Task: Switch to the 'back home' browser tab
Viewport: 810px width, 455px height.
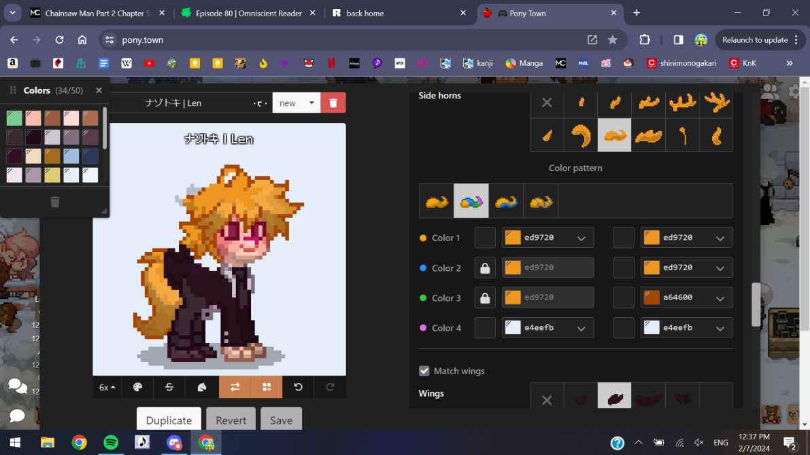Action: 398,13
